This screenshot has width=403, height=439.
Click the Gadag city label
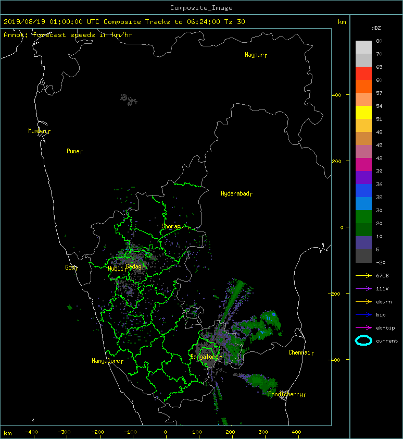click(x=134, y=266)
